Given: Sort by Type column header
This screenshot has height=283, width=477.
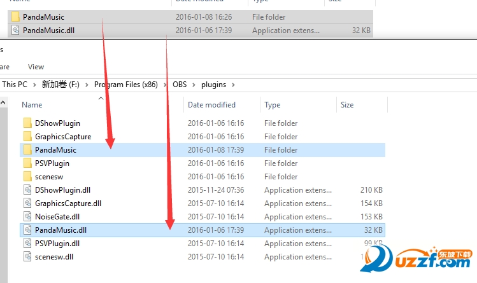Looking at the screenshot, I should (x=273, y=105).
